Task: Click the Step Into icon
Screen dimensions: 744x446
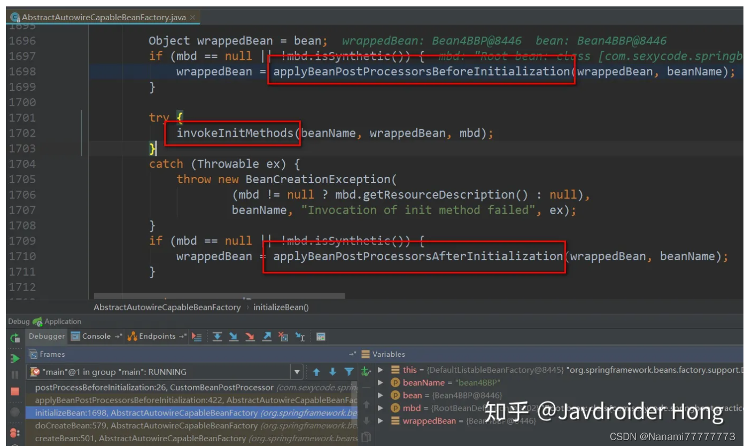Action: [x=234, y=337]
